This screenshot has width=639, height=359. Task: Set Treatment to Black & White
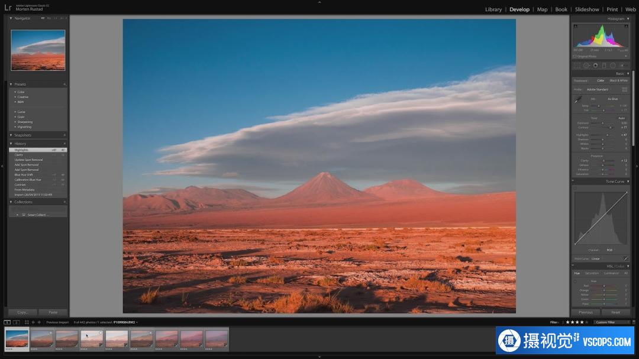coord(619,80)
